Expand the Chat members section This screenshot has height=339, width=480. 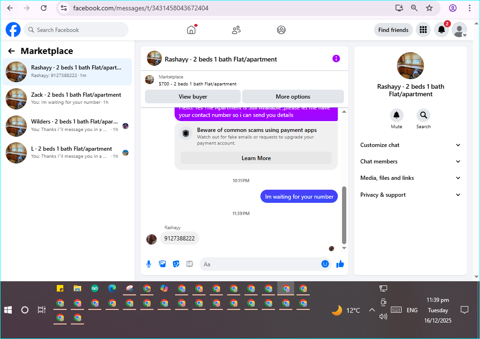[x=411, y=162]
